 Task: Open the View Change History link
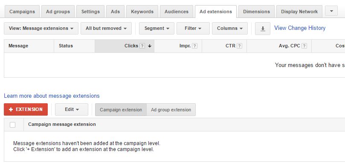300,28
